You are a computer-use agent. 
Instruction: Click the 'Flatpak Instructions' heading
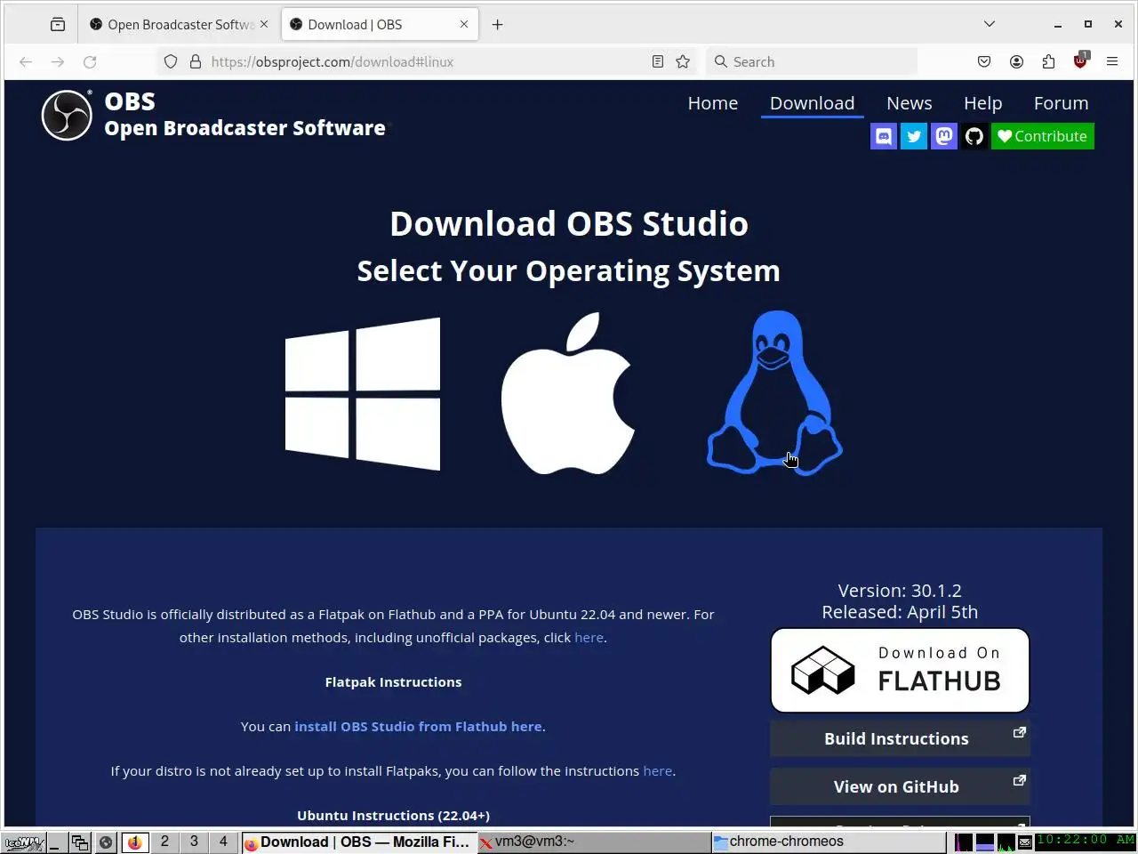click(393, 682)
